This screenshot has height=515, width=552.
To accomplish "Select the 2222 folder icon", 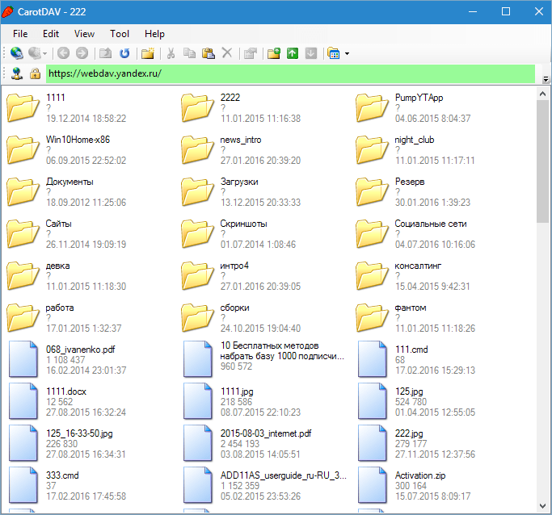I will click(x=197, y=107).
